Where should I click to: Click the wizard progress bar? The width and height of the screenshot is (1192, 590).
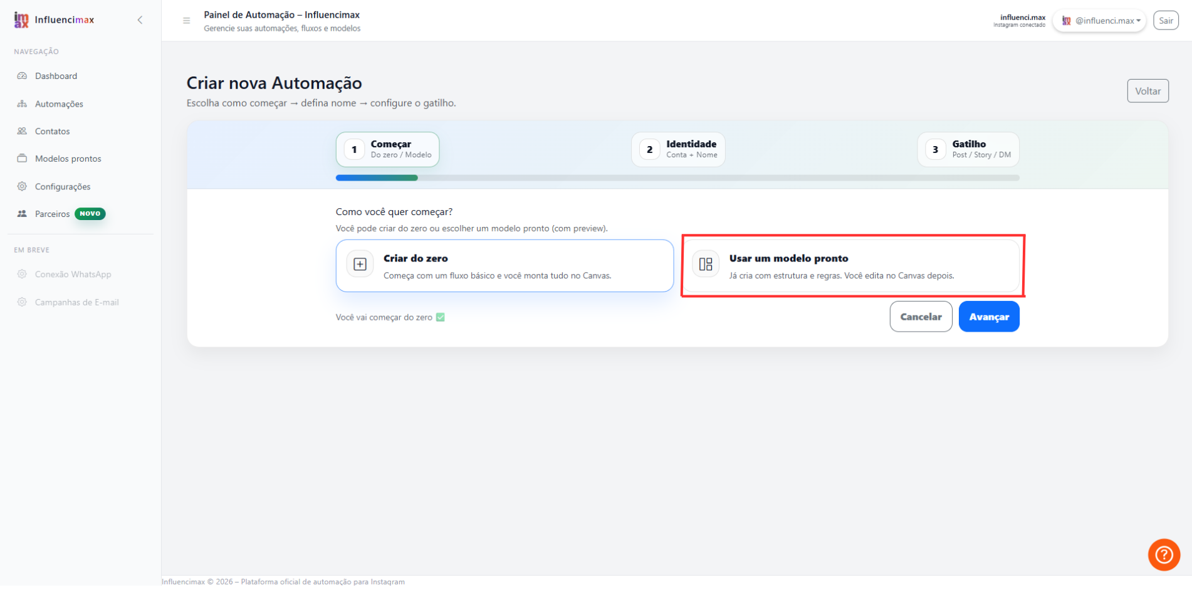(x=677, y=178)
